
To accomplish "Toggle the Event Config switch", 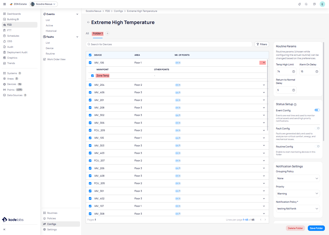I will point(317,110).
